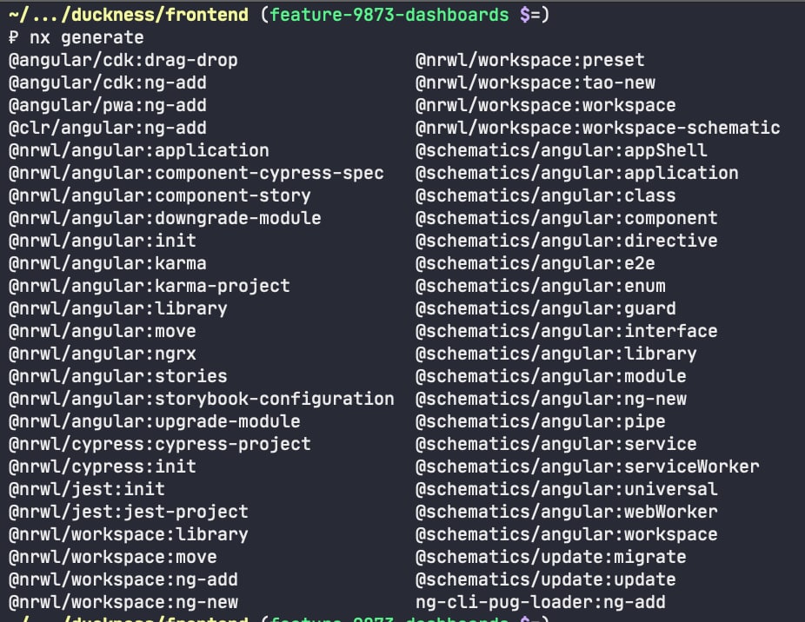Screen dimensions: 805x622
Task: Click the @nrwl/angular:storybook-configuration entry
Action: pos(202,399)
